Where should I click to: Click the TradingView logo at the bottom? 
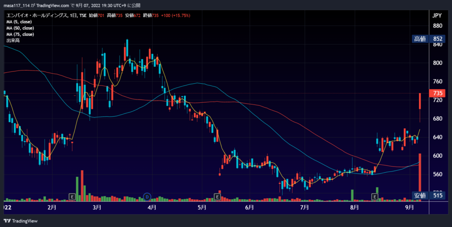[x=20, y=221]
